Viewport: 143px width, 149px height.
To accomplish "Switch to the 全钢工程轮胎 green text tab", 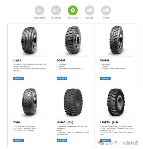I will 73,18.
